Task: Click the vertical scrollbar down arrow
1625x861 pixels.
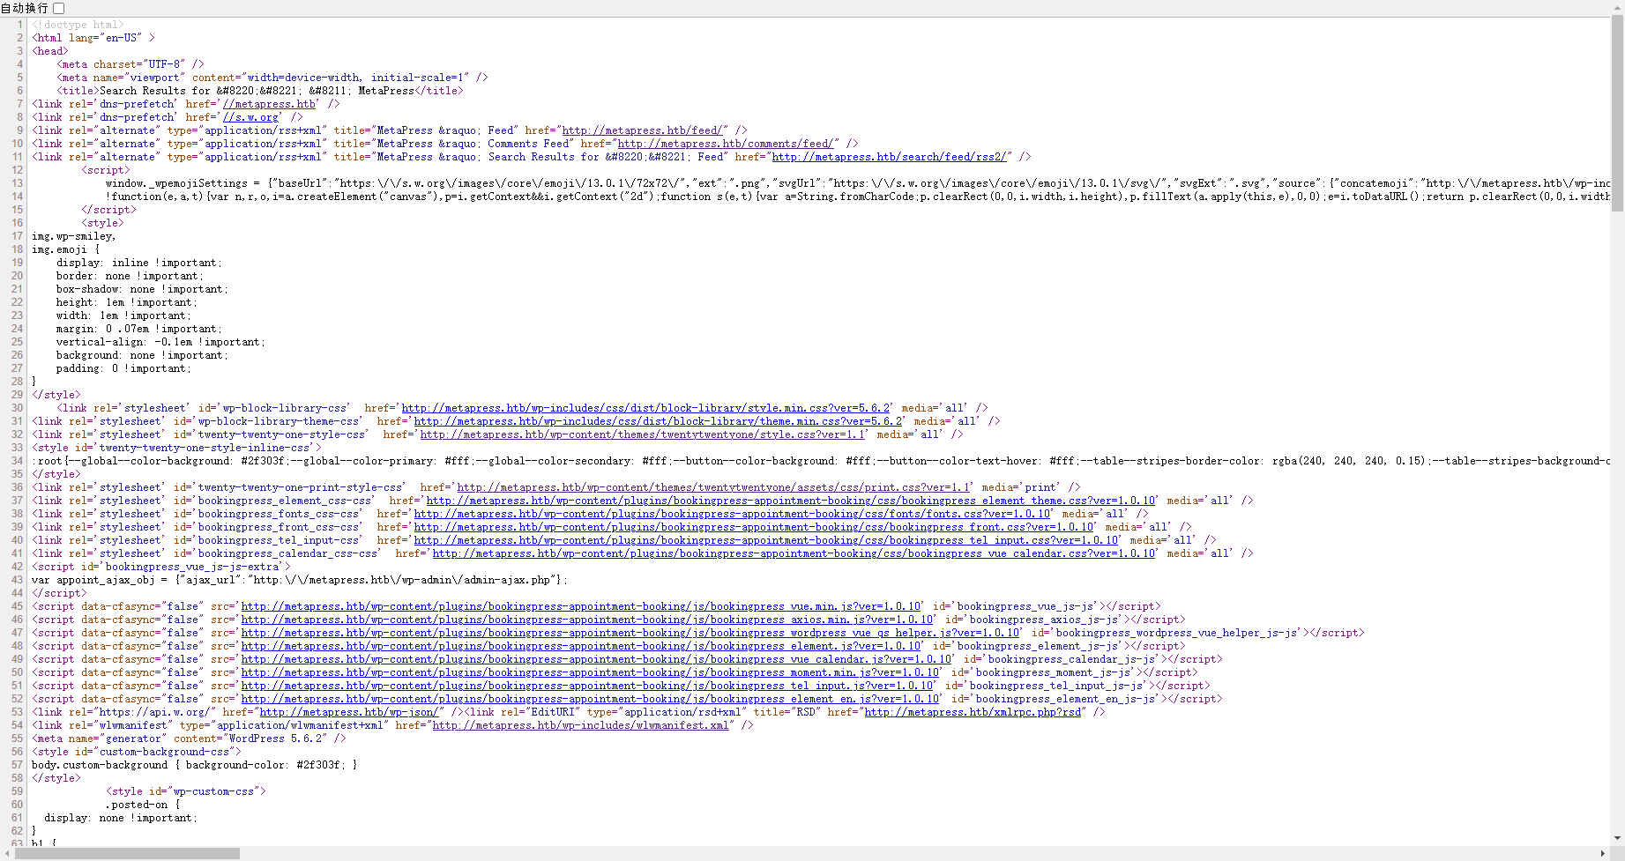Action: pos(1618,839)
